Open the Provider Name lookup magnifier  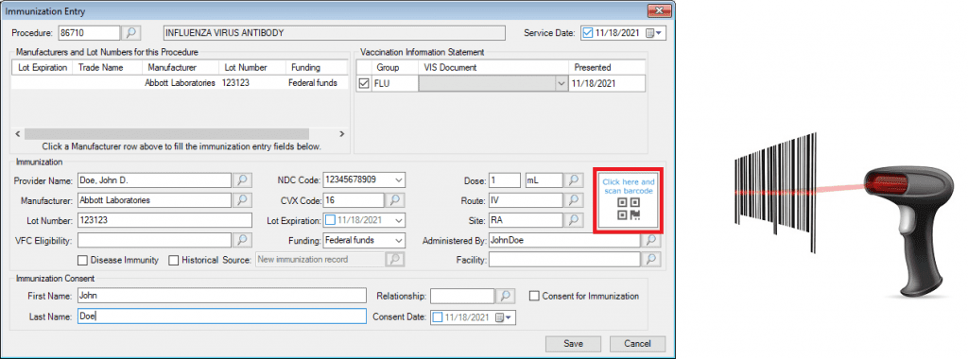coord(242,180)
